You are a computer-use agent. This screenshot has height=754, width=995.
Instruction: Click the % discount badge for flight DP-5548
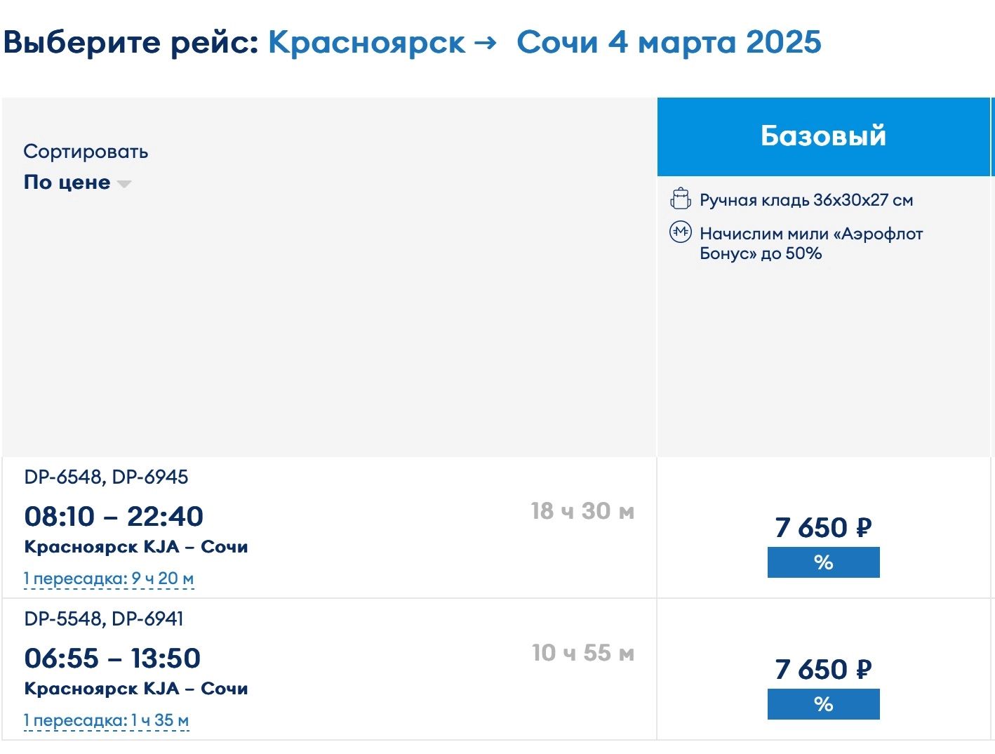pos(823,704)
